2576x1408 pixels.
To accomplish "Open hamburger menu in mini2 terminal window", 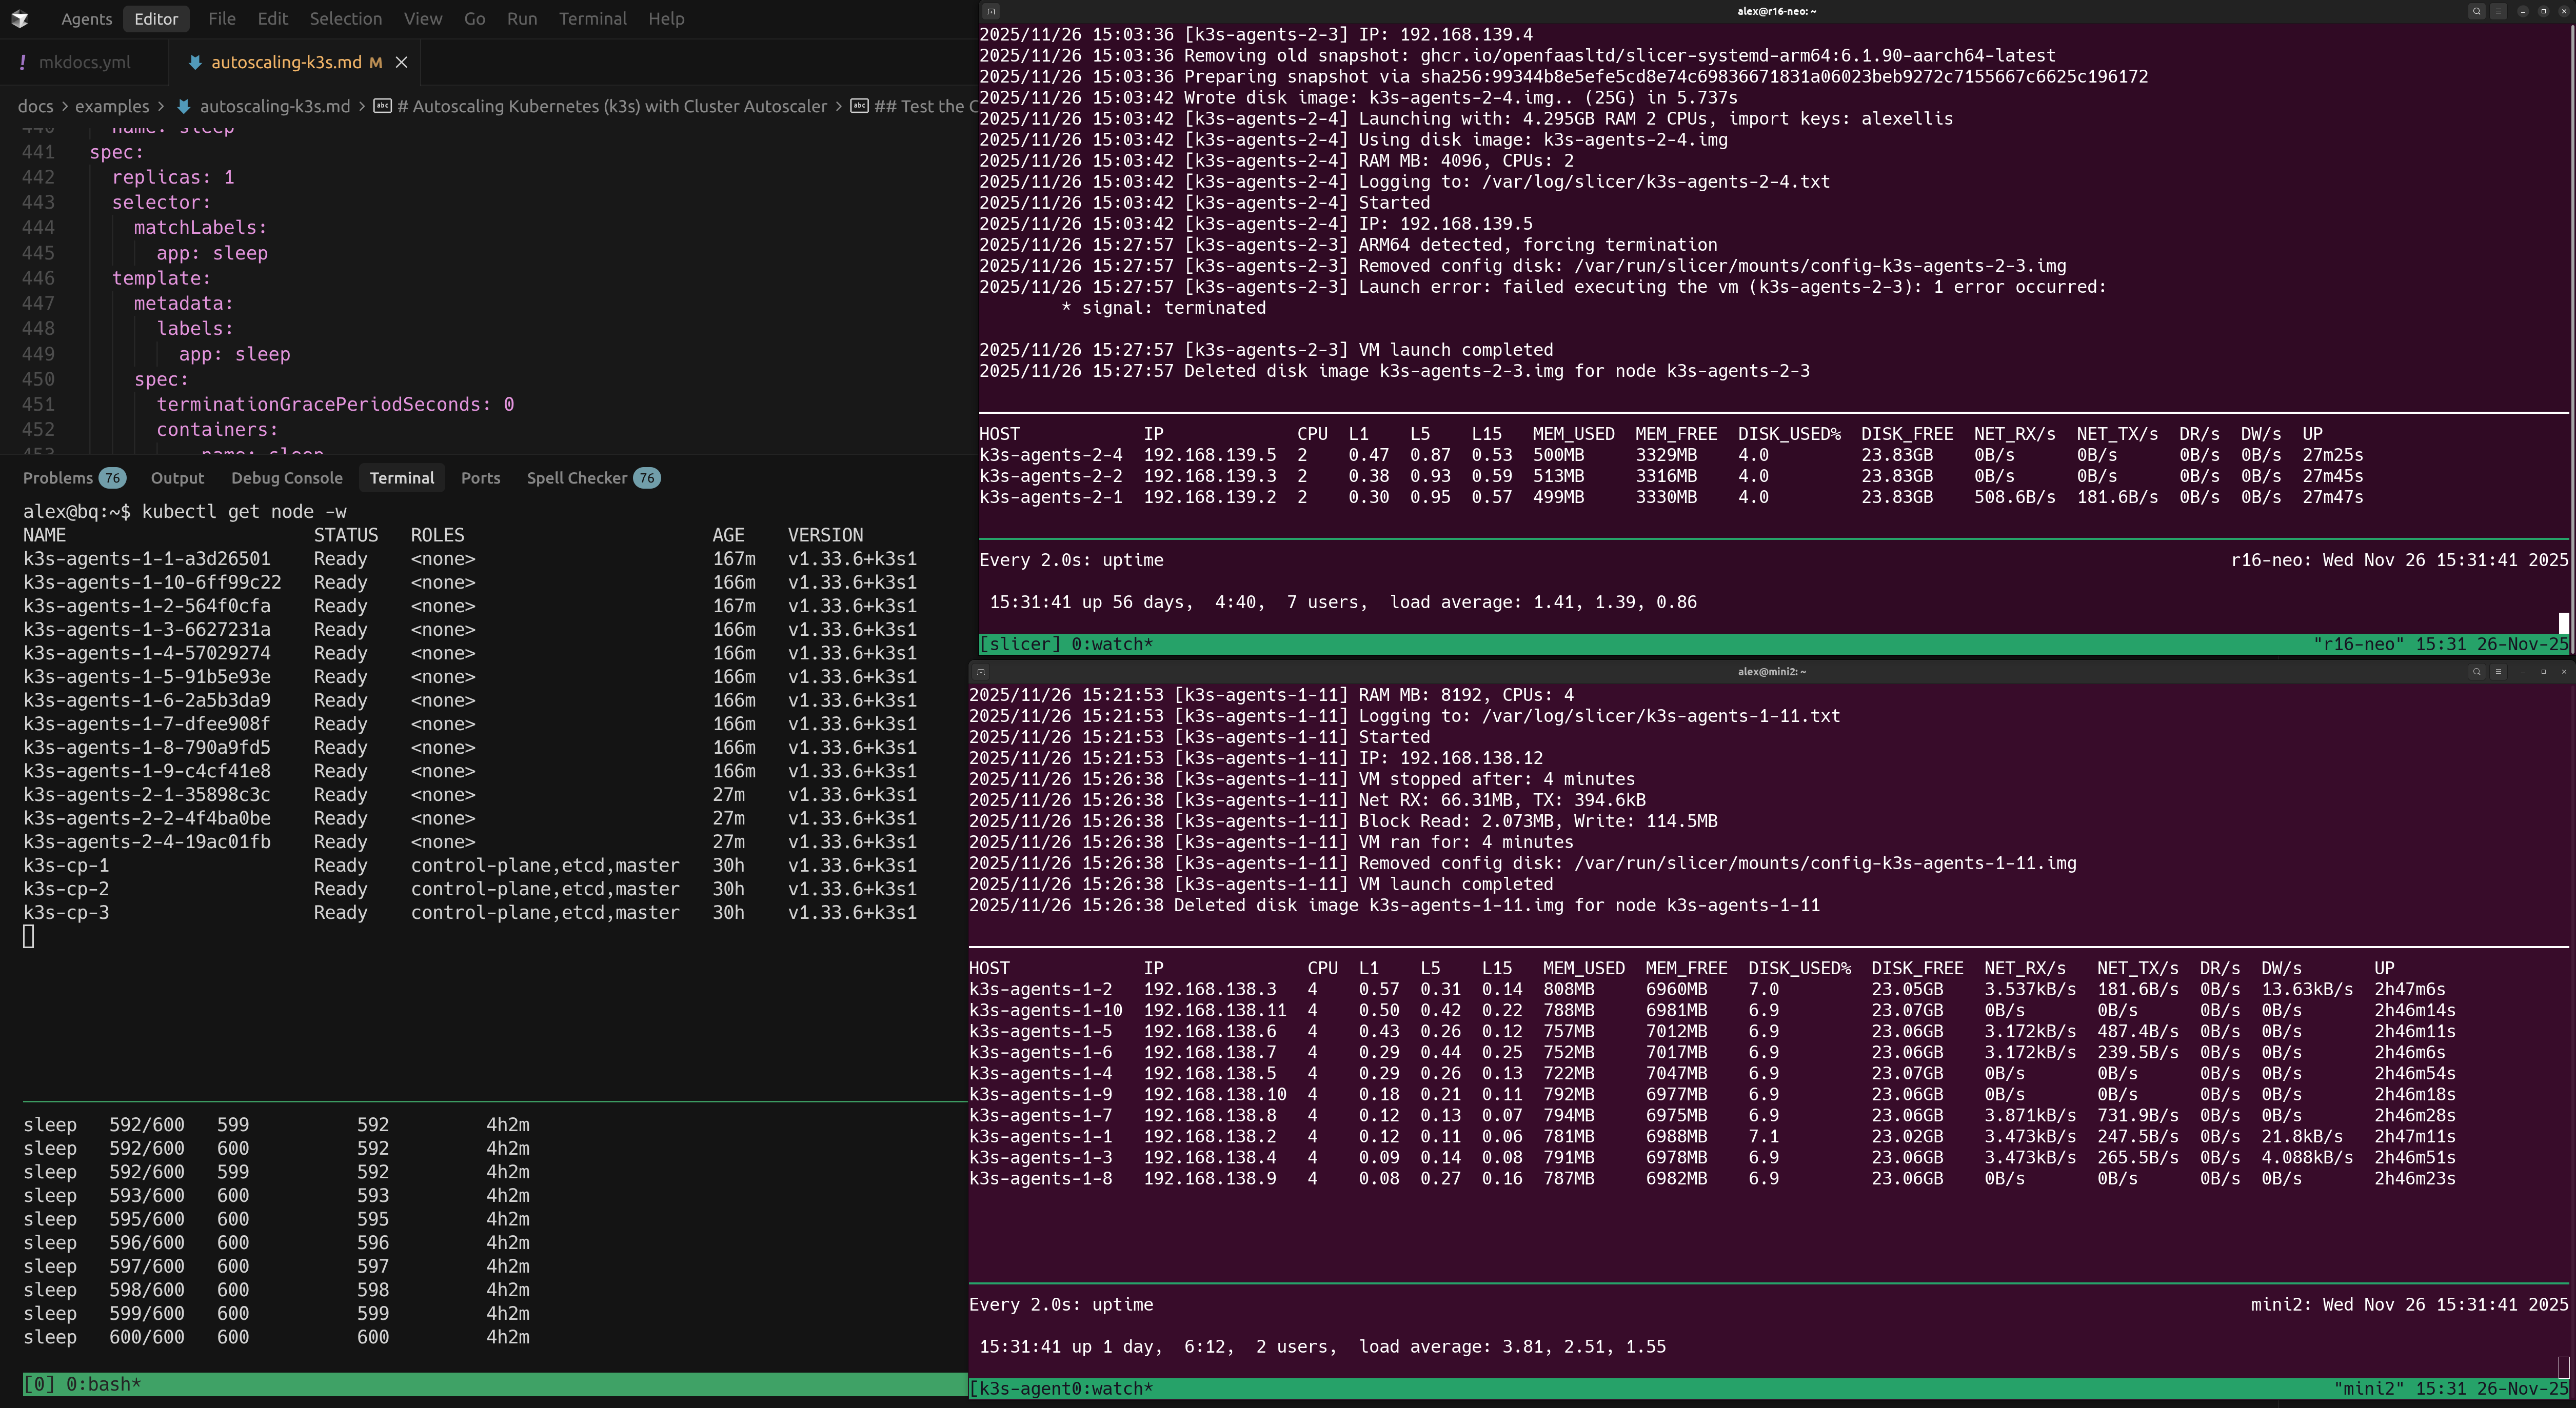I will [2498, 672].
